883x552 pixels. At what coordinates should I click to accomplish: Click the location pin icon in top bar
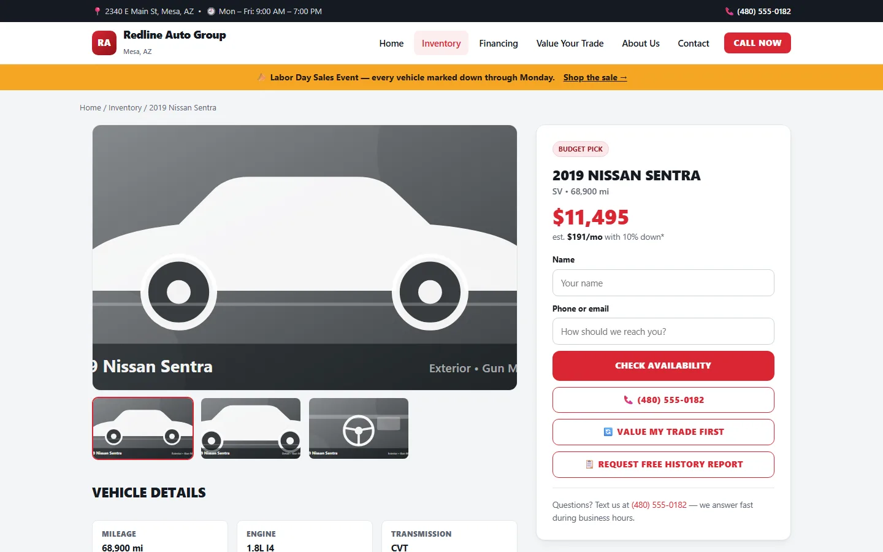click(x=97, y=11)
